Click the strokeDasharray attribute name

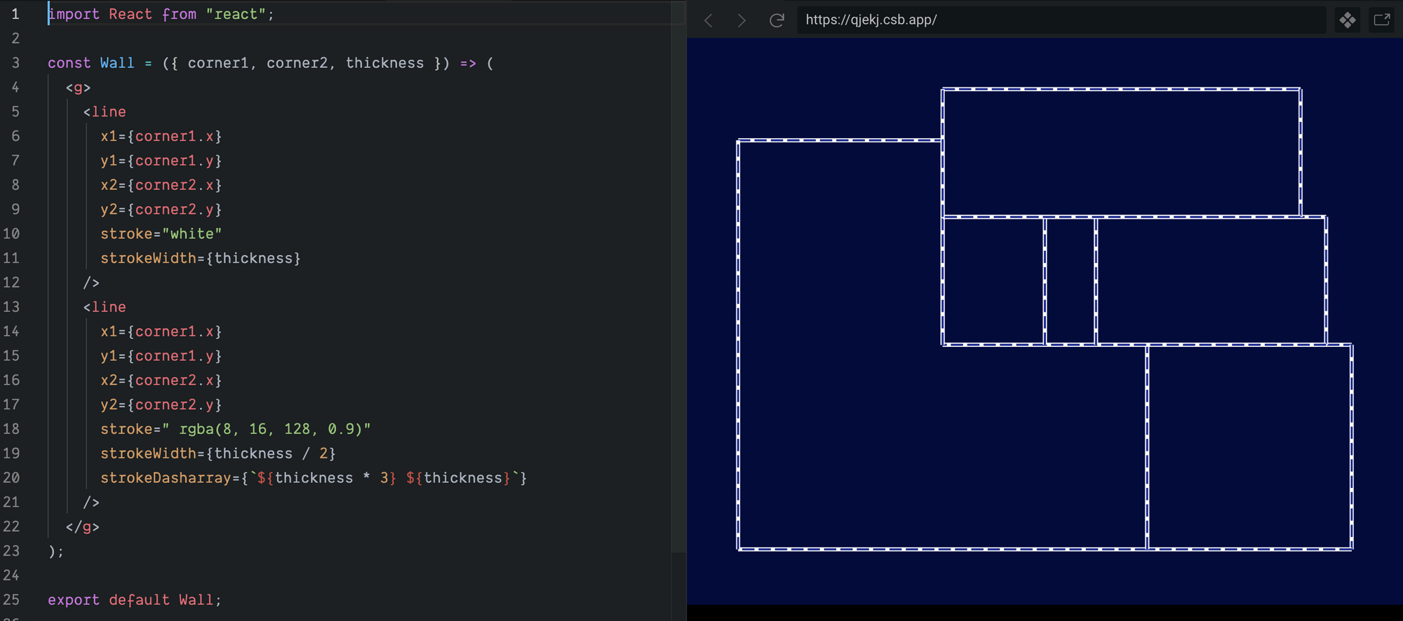click(166, 478)
